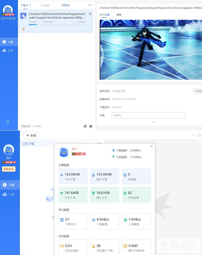Switch to the 下载中 tab

[26, 5]
